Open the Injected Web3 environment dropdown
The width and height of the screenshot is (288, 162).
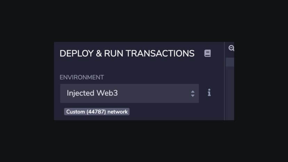pyautogui.click(x=129, y=93)
